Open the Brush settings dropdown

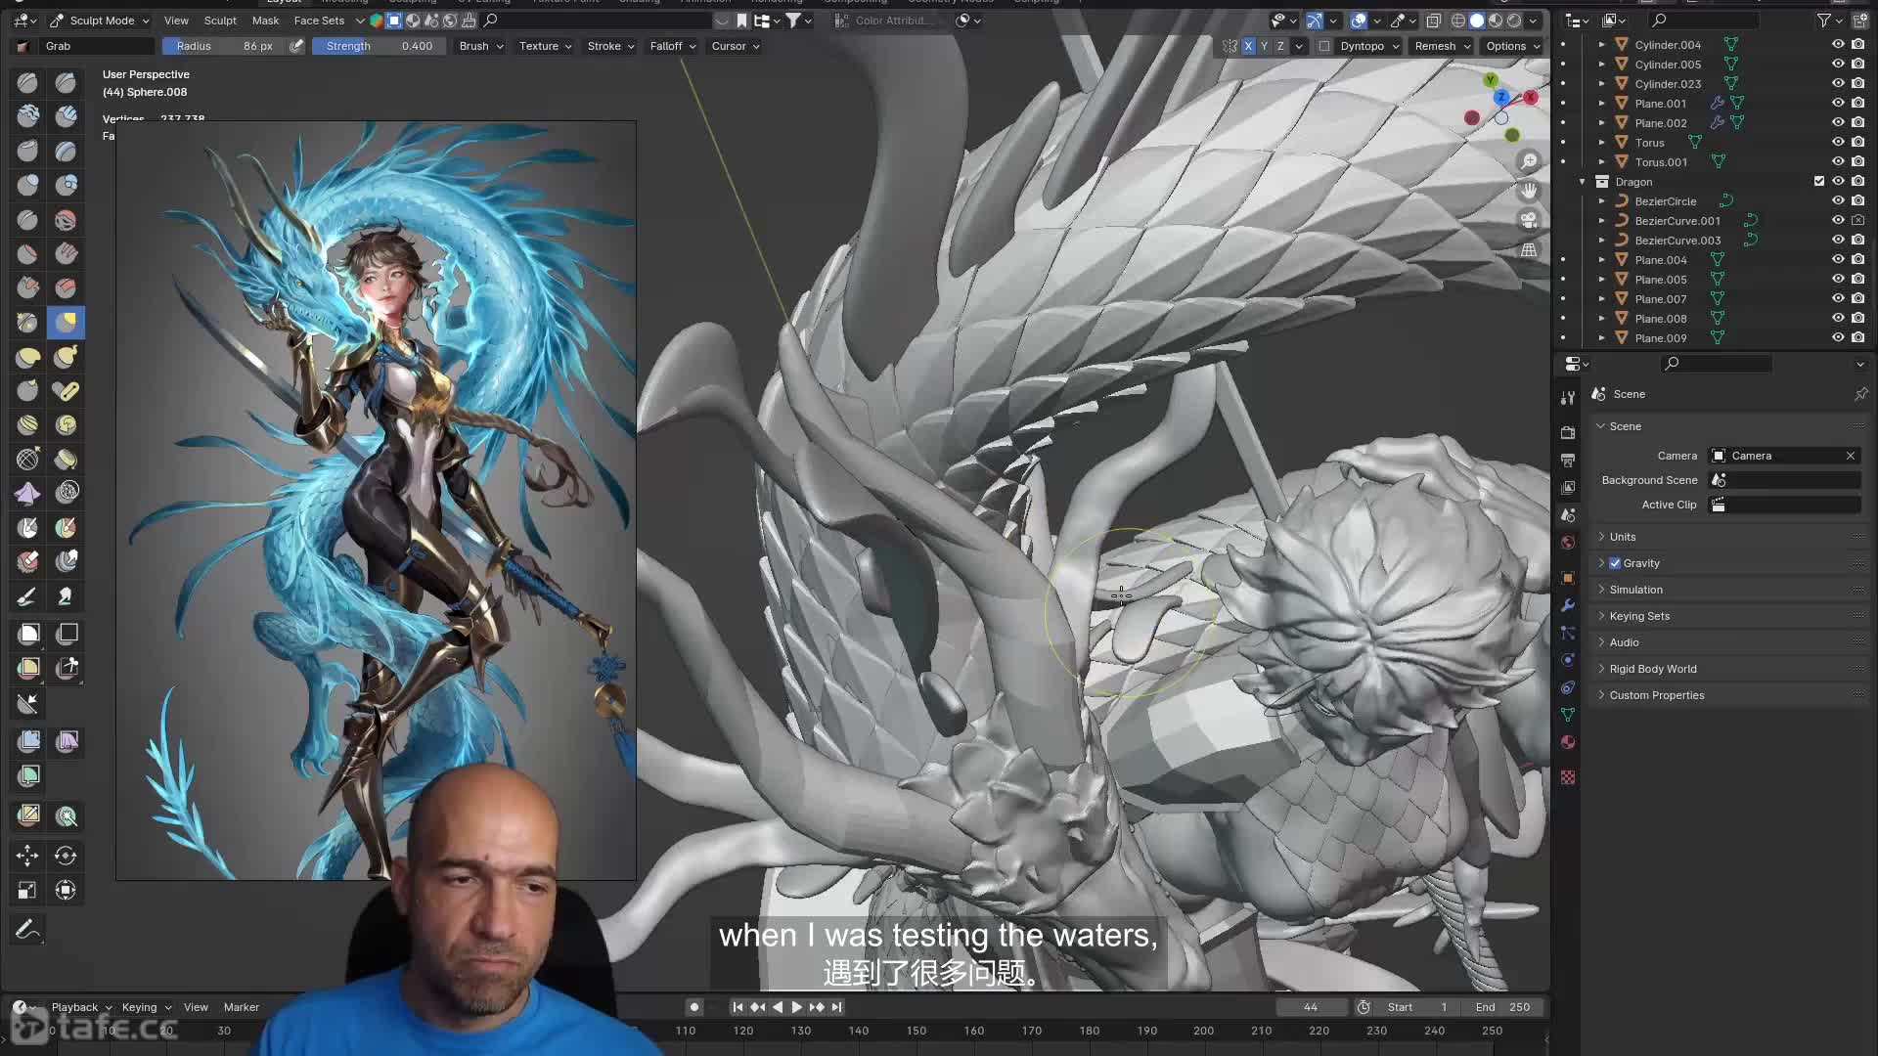481,46
